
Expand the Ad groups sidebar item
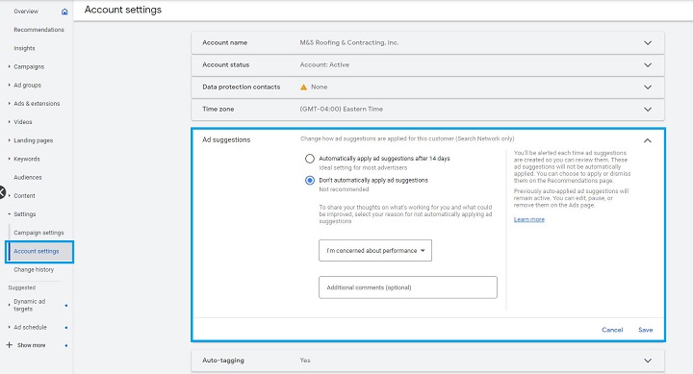10,85
